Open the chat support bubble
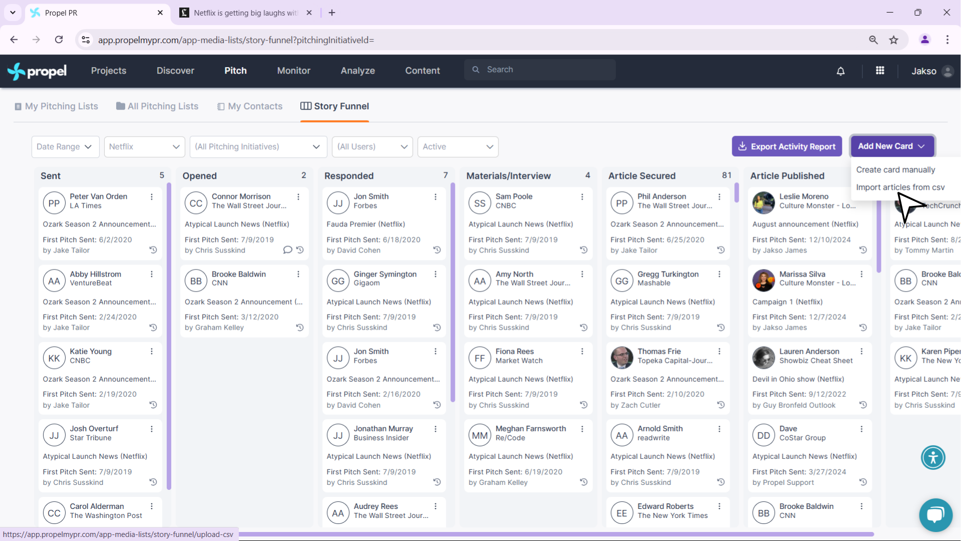The width and height of the screenshot is (961, 541). 935,514
